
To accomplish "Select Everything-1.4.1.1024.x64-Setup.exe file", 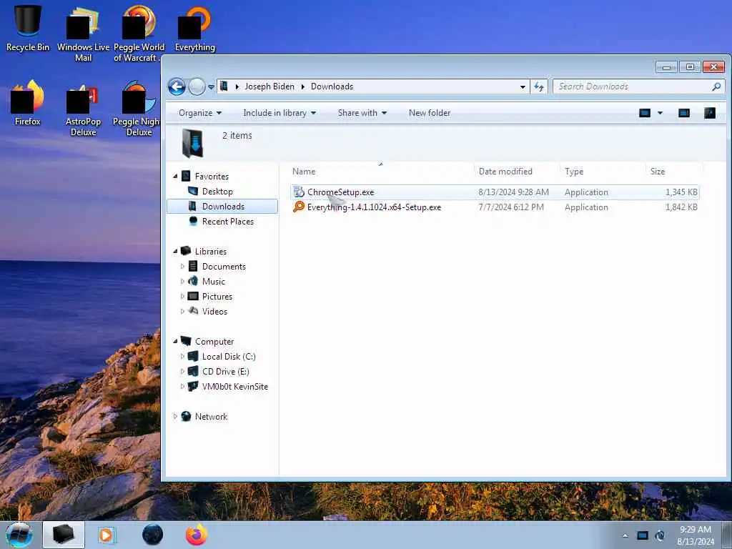I will [495, 207].
